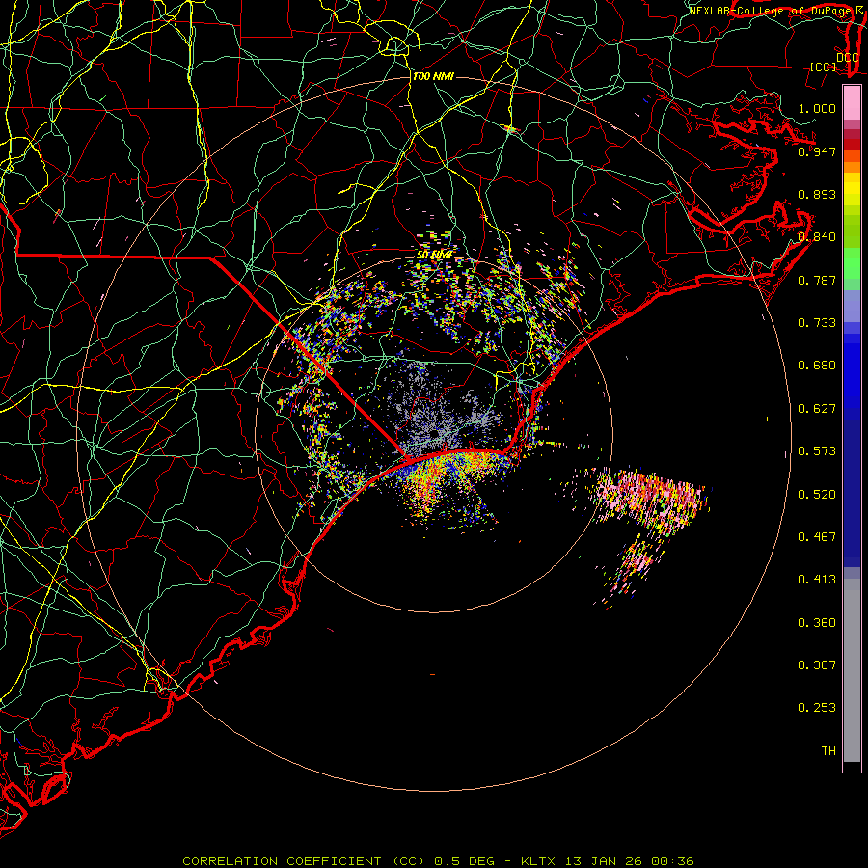Select the 0.360 scale value
Screen dimensions: 868x868
point(817,623)
